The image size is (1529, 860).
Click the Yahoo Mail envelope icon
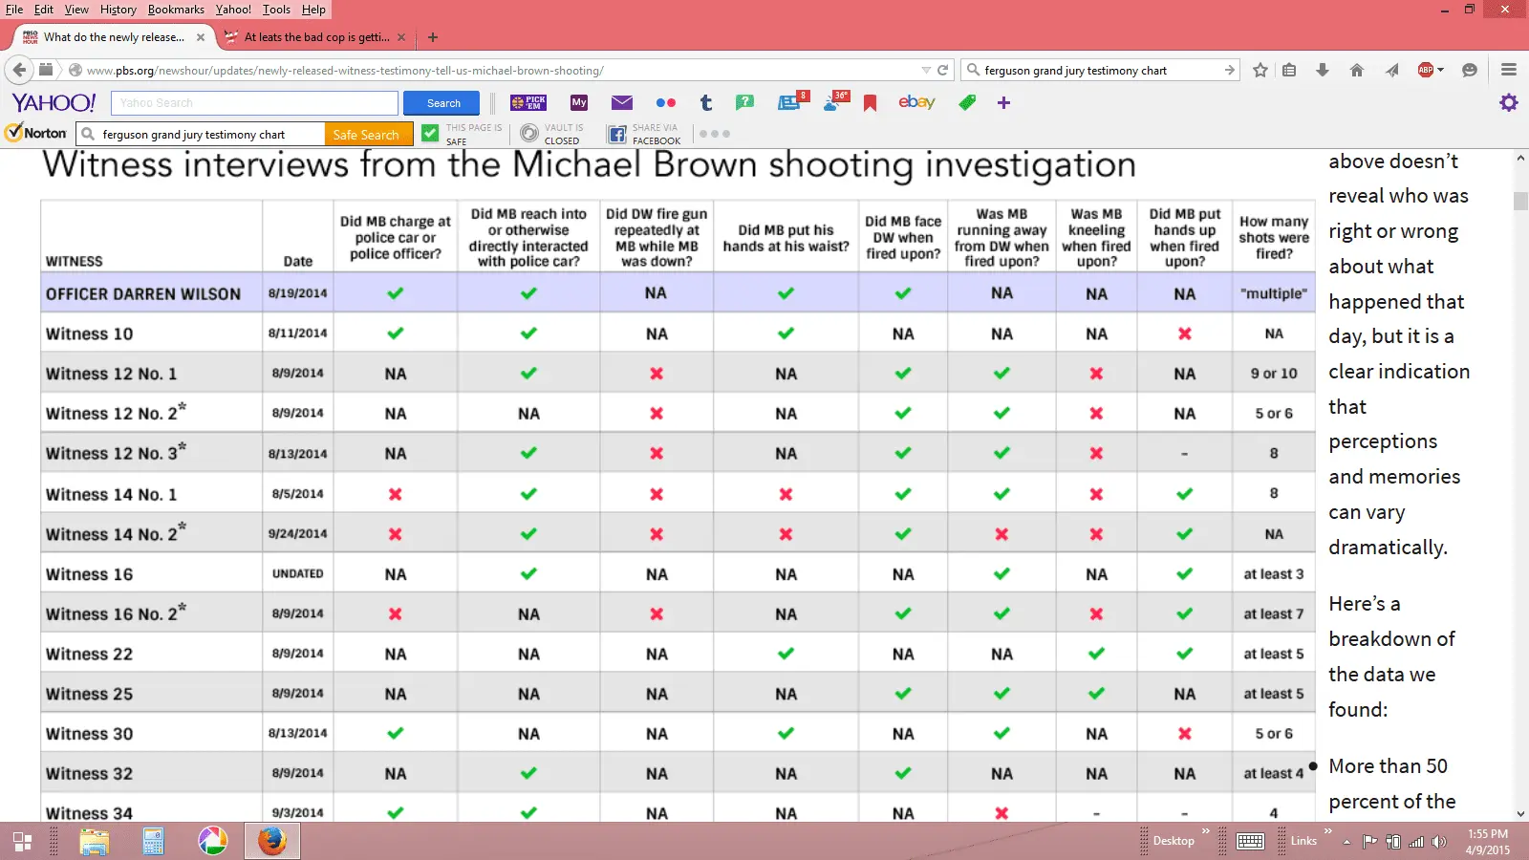pos(622,103)
